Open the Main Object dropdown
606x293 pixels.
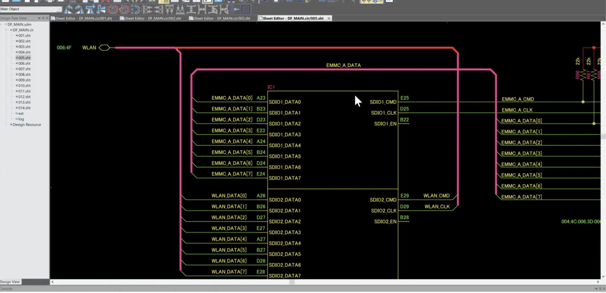(x=59, y=9)
